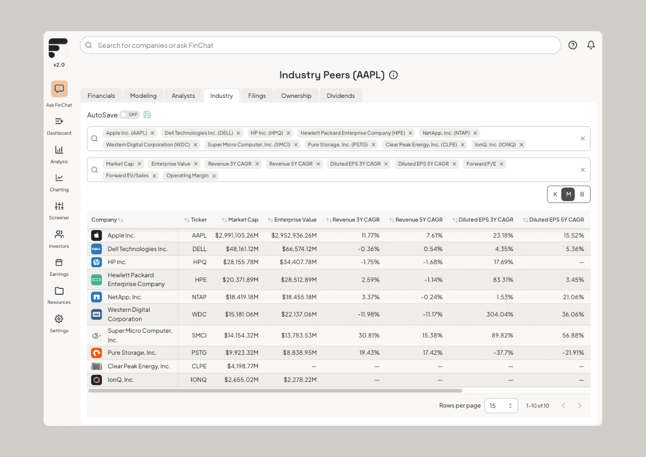The height and width of the screenshot is (457, 646).
Task: Sort table by Diluted EPS 3Y CAGR column
Action: [x=482, y=220]
